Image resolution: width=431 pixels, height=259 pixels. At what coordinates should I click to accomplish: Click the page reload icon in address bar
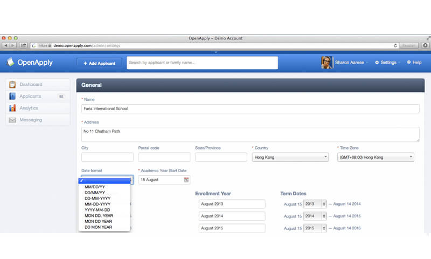(x=395, y=45)
